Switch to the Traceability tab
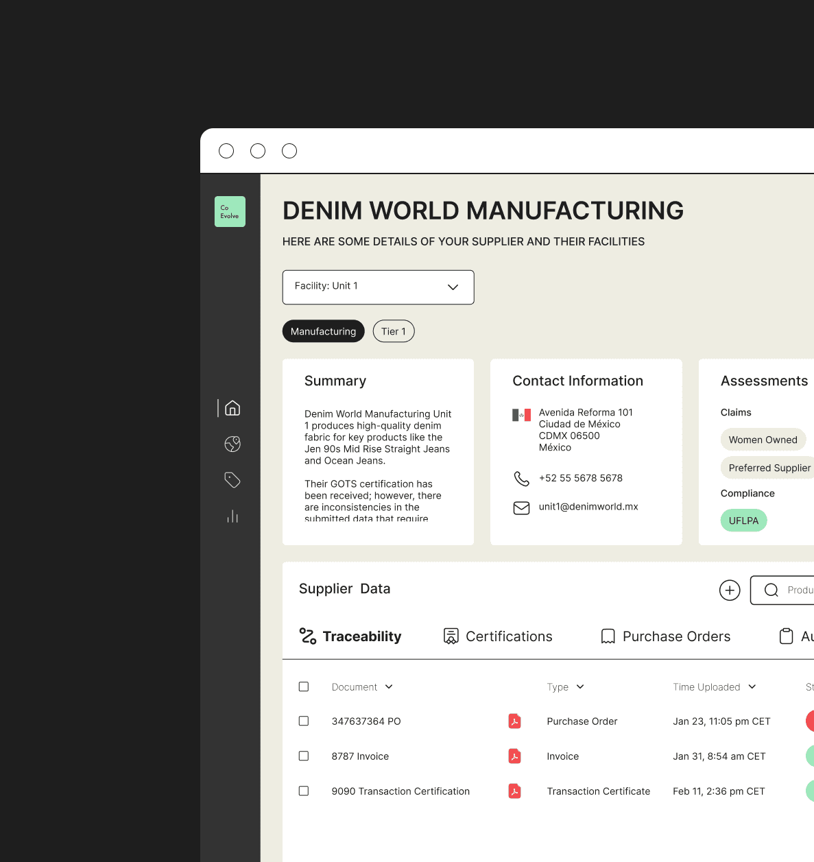814x862 pixels. pyautogui.click(x=350, y=636)
